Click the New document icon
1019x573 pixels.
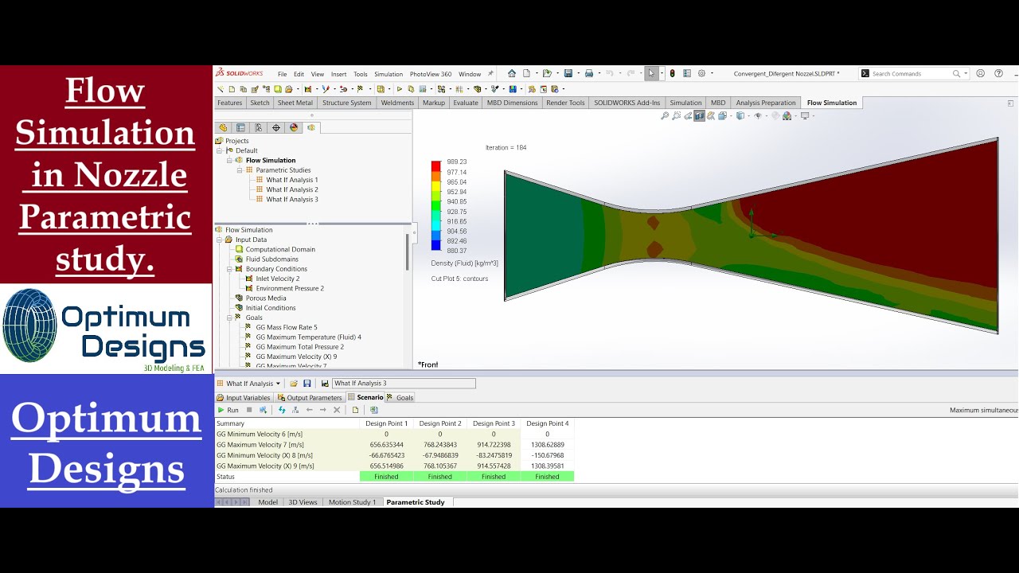tap(526, 73)
